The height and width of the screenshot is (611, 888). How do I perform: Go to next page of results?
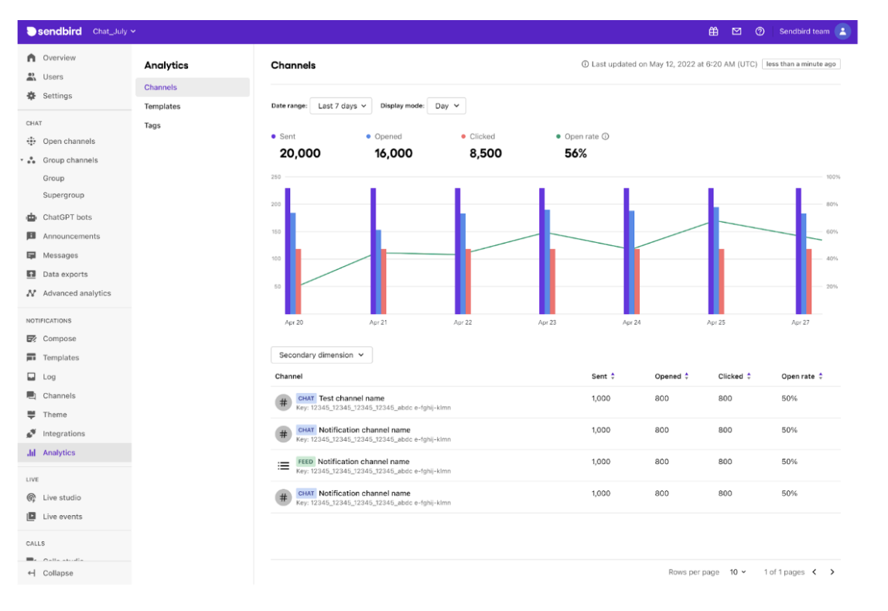pyautogui.click(x=832, y=572)
